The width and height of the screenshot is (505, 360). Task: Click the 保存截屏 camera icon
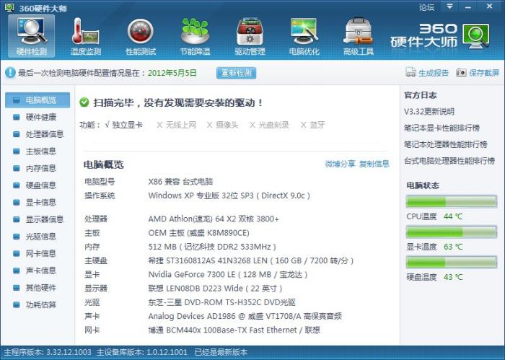click(461, 72)
